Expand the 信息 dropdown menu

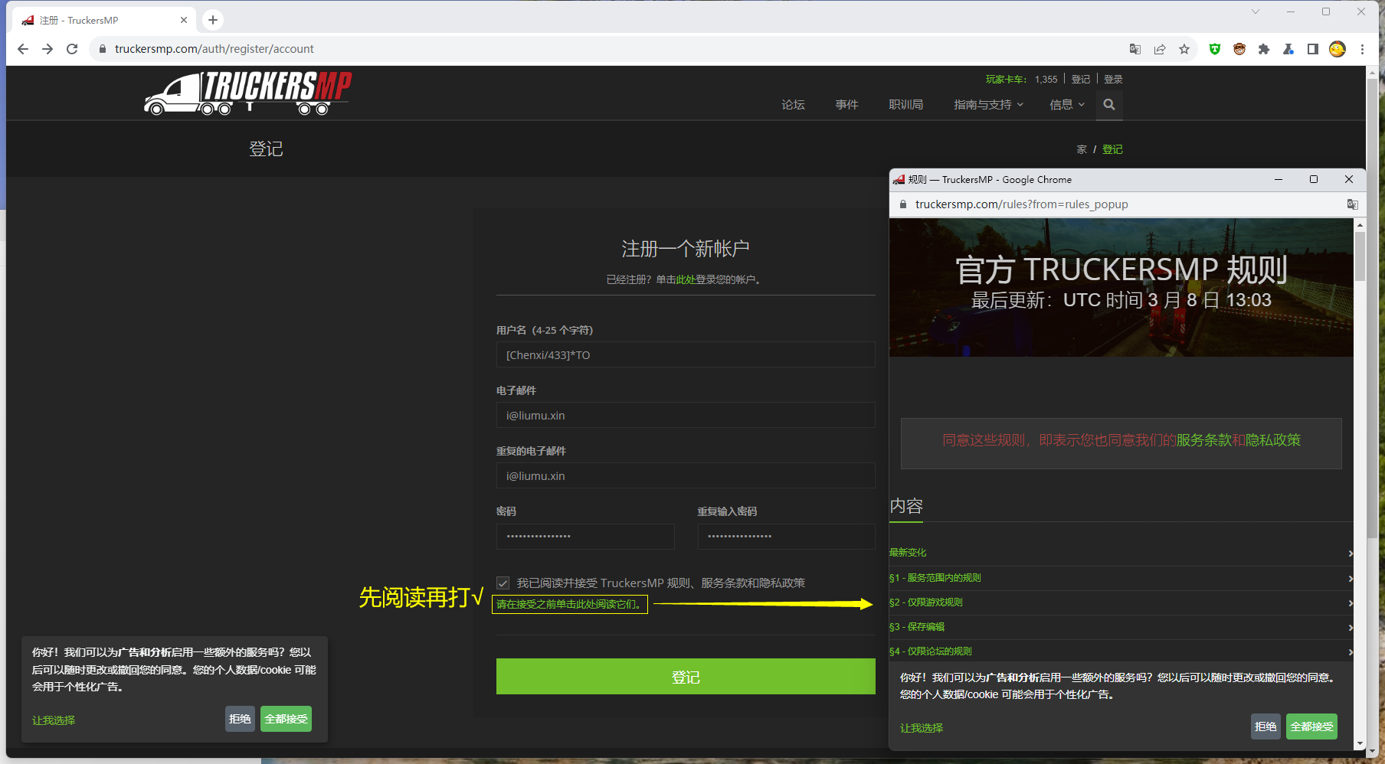1067,105
